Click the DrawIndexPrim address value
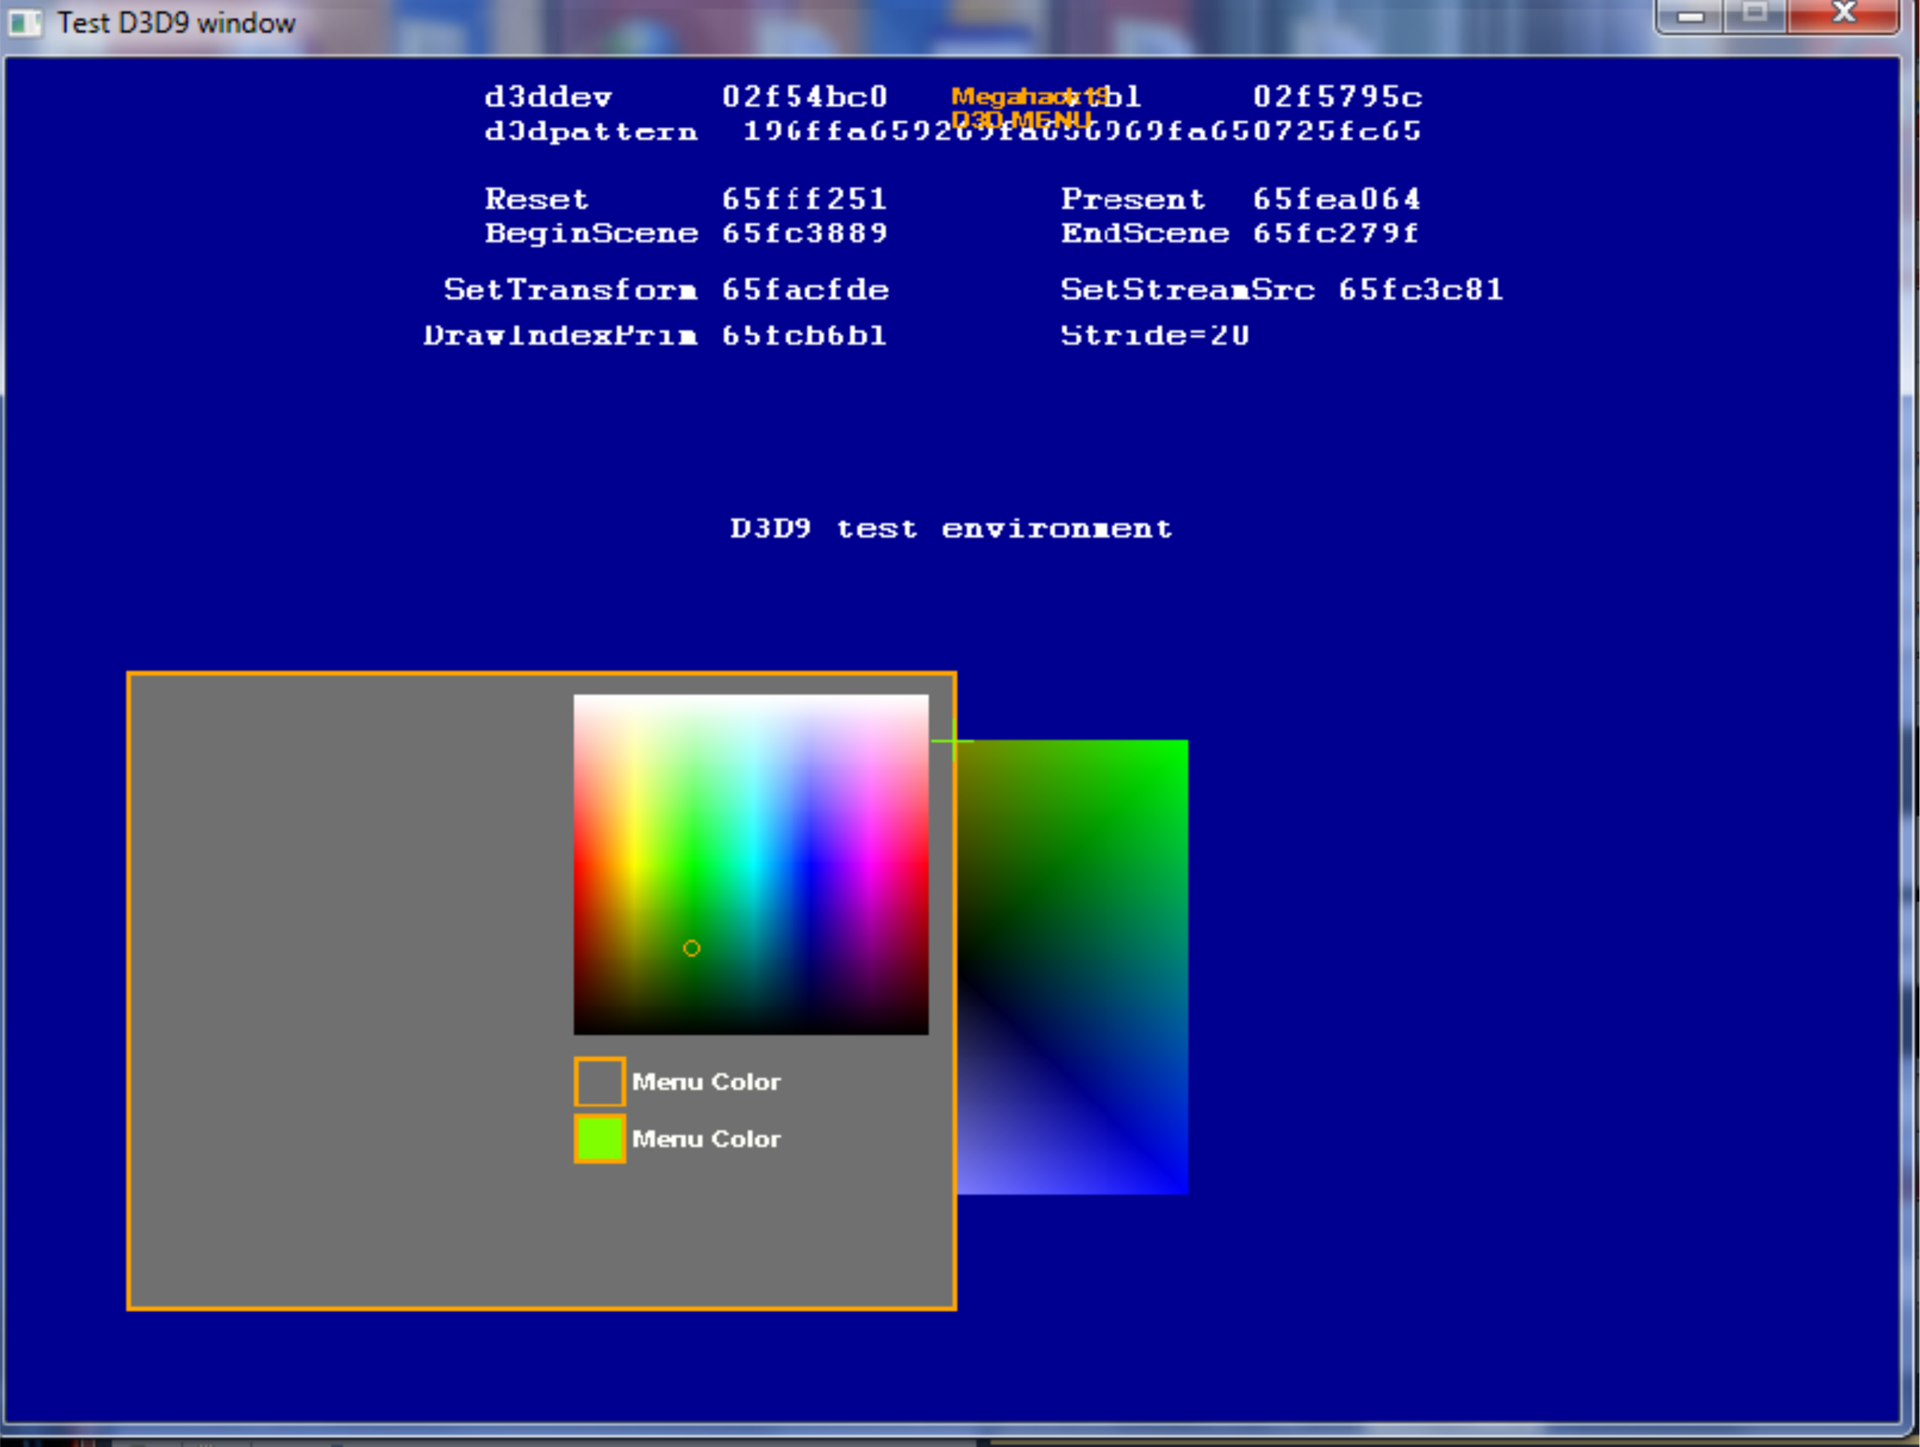 (x=805, y=335)
